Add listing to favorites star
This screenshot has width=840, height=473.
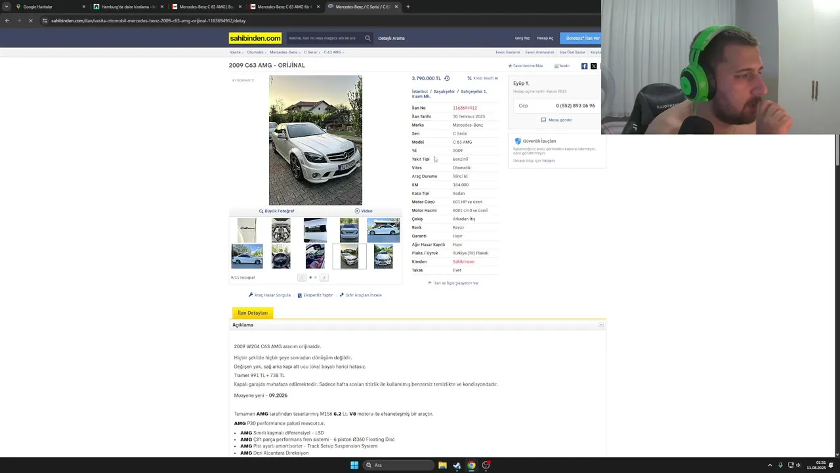[510, 66]
